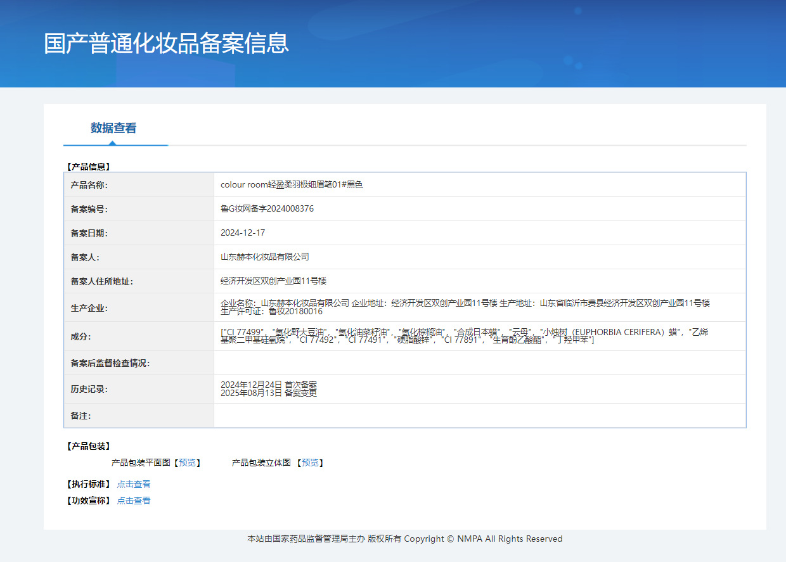Select the product name colour room轻盈柔羽极细眉笔01#黑色
The width and height of the screenshot is (786, 562).
(x=292, y=185)
